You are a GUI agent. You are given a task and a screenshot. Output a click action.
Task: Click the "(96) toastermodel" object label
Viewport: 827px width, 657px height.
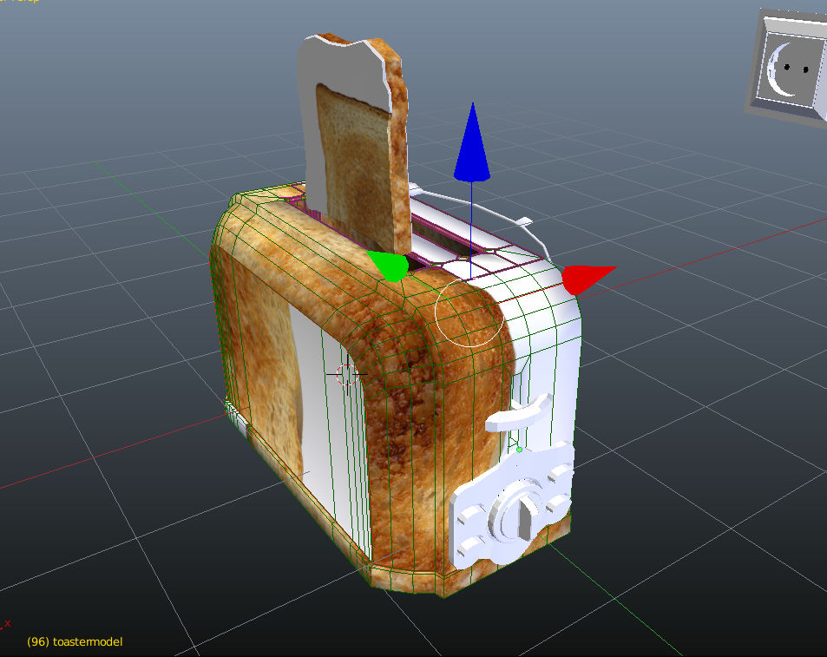click(x=75, y=641)
